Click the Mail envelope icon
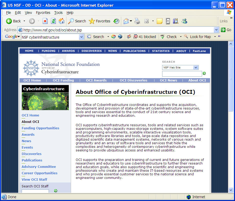This screenshot has width=235, height=201. click(x=126, y=21)
